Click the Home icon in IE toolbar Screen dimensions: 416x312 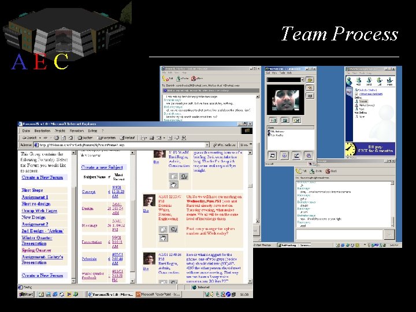(70, 138)
